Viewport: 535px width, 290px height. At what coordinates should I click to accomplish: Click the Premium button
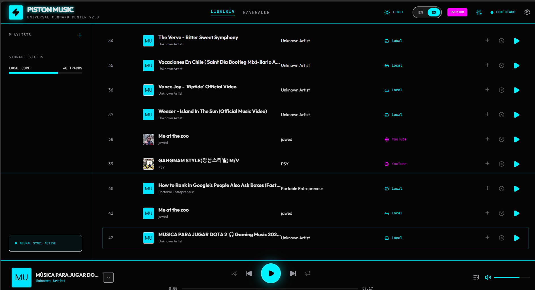click(457, 12)
